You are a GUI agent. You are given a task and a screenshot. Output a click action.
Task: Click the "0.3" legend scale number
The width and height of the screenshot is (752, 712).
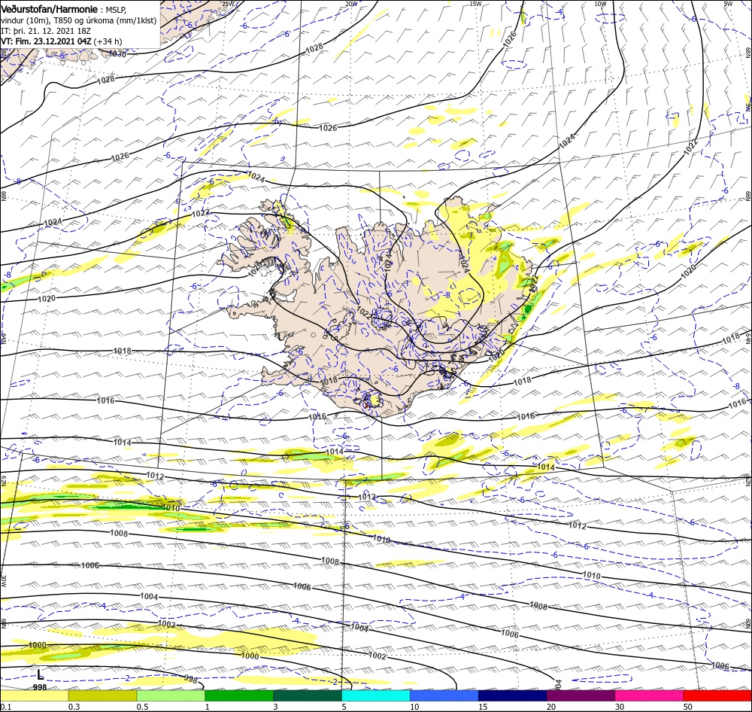pos(74,707)
